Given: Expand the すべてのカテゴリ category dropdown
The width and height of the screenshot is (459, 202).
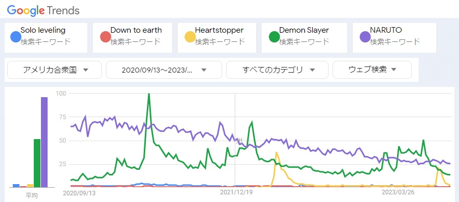Looking at the screenshot, I should 277,70.
